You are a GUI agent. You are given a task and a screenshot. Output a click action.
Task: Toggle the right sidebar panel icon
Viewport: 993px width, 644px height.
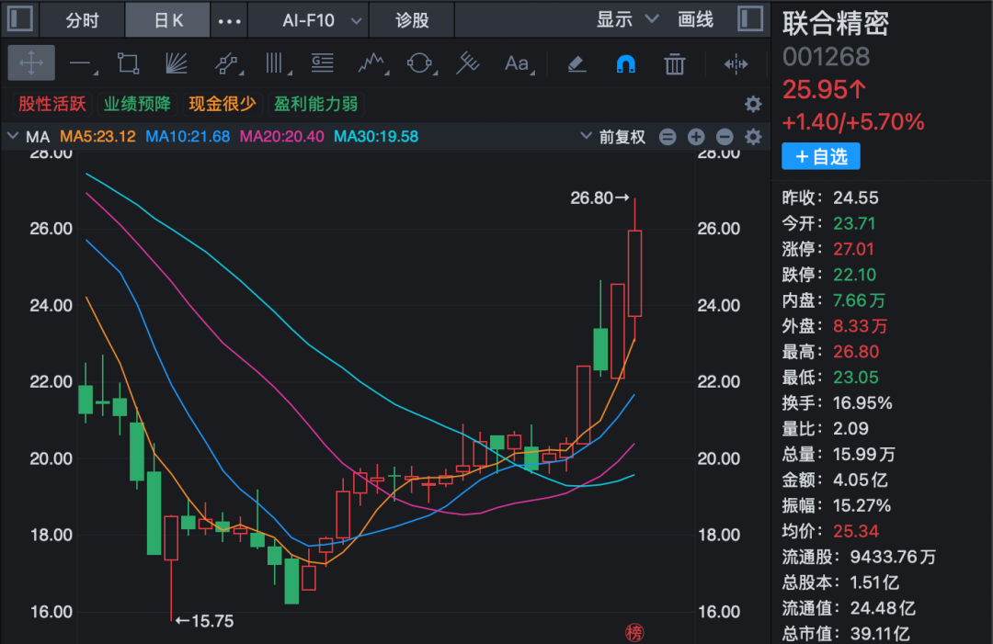[x=750, y=18]
